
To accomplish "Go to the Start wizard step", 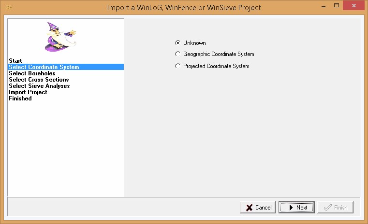I will pos(15,61).
